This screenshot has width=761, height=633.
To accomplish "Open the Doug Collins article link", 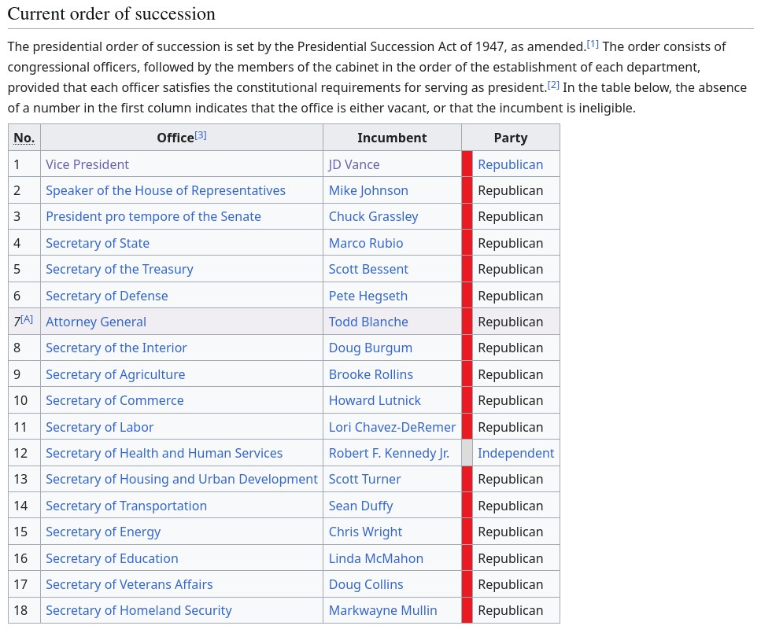I will click(367, 584).
